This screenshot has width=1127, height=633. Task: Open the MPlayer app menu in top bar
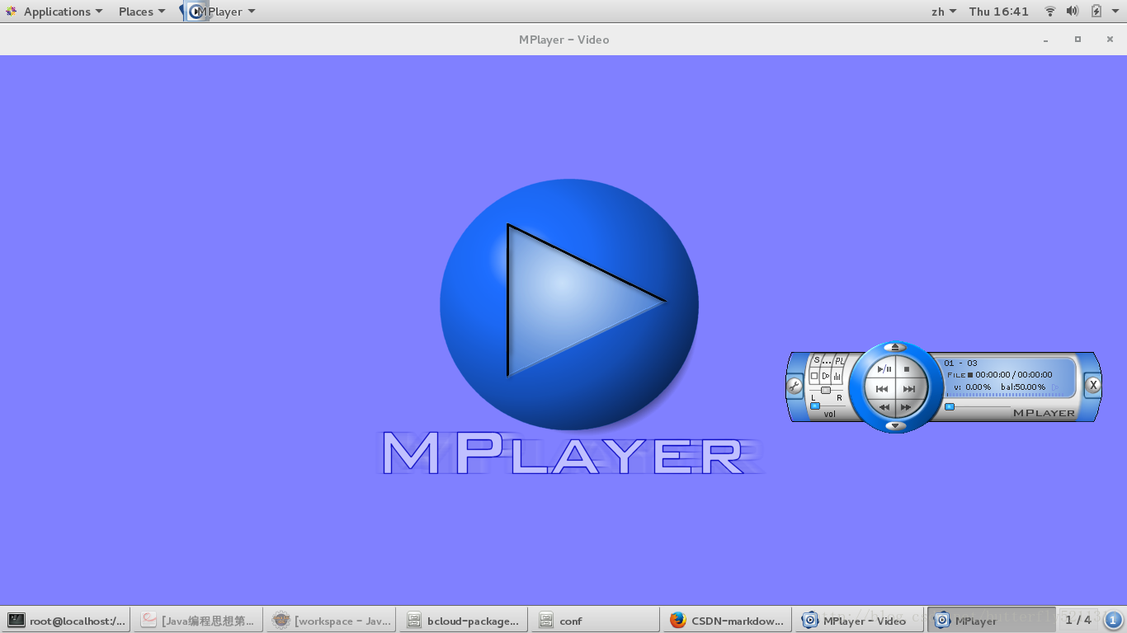coord(221,12)
